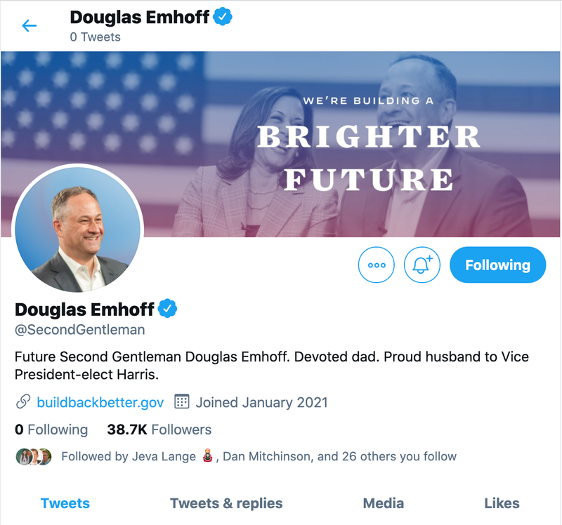The image size is (562, 525).
Task: Open the Media tab
Action: click(x=383, y=503)
